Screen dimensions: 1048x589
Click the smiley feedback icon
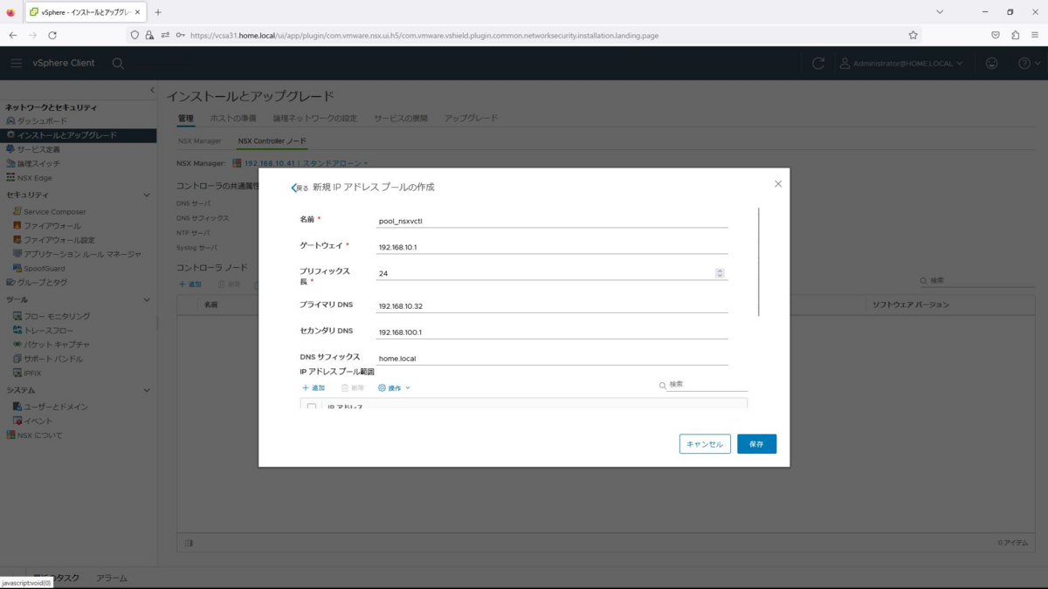(992, 63)
